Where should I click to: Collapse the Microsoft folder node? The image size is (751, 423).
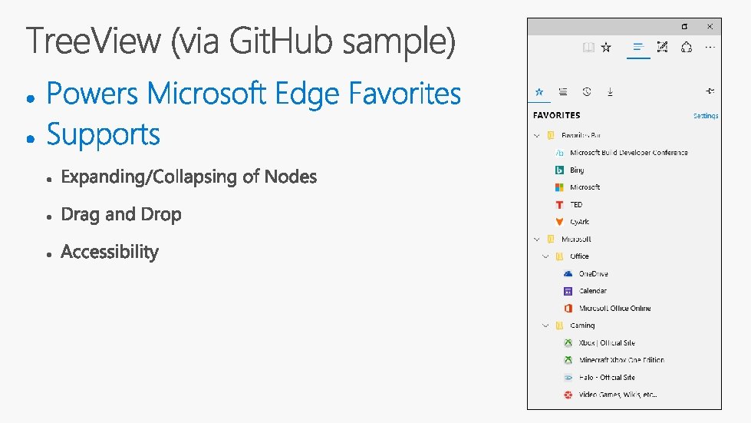[x=537, y=239]
